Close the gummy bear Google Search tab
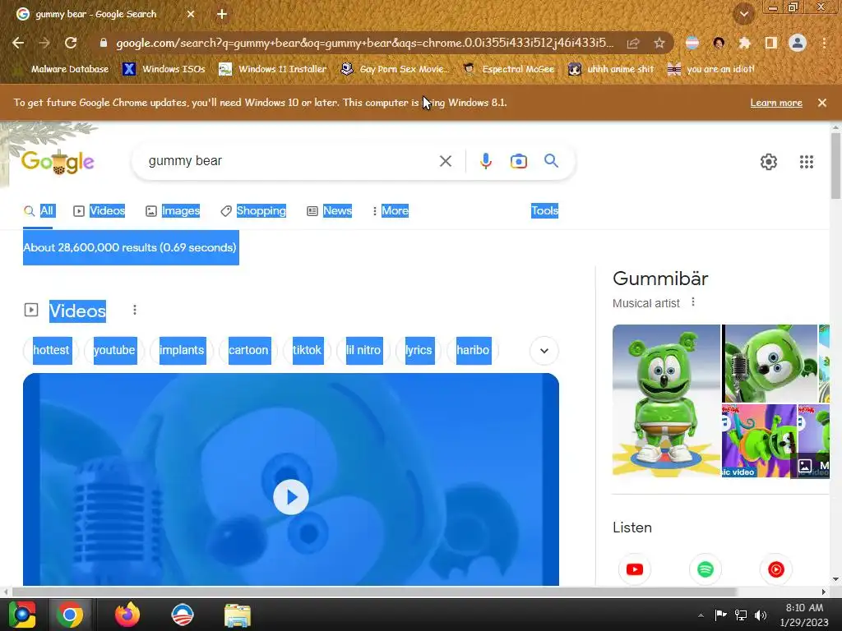The width and height of the screenshot is (842, 631). 191,15
